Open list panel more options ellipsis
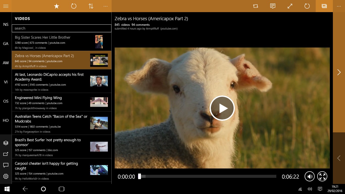 tap(106, 6)
